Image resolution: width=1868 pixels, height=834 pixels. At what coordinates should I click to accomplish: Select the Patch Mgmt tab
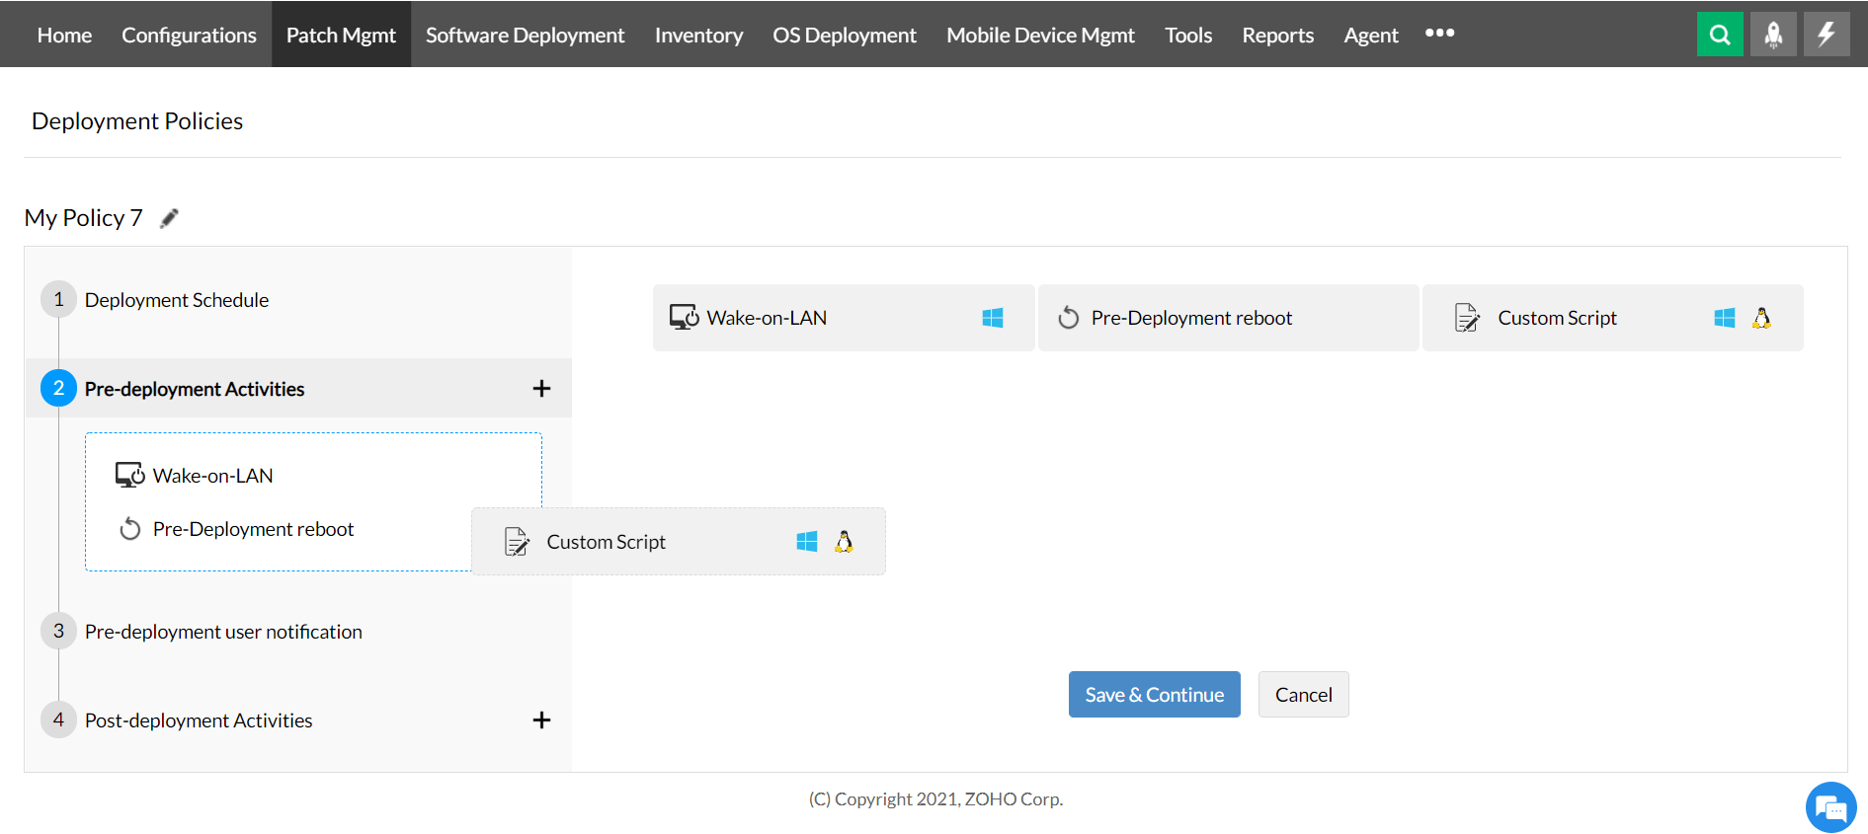(341, 35)
